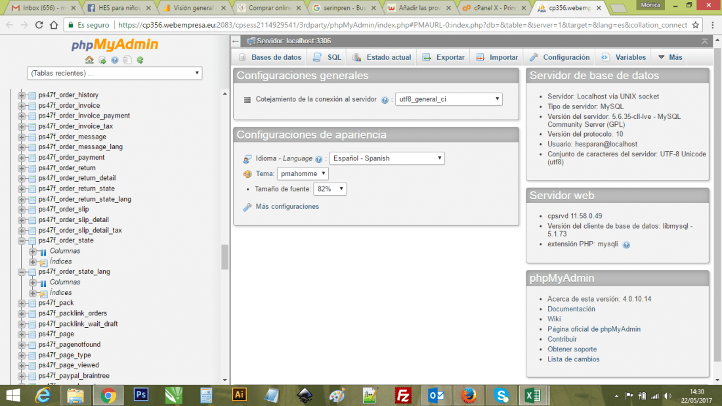722x406 pixels.
Task: Collapse the ps47f_order_state tree node
Action: click(x=22, y=241)
